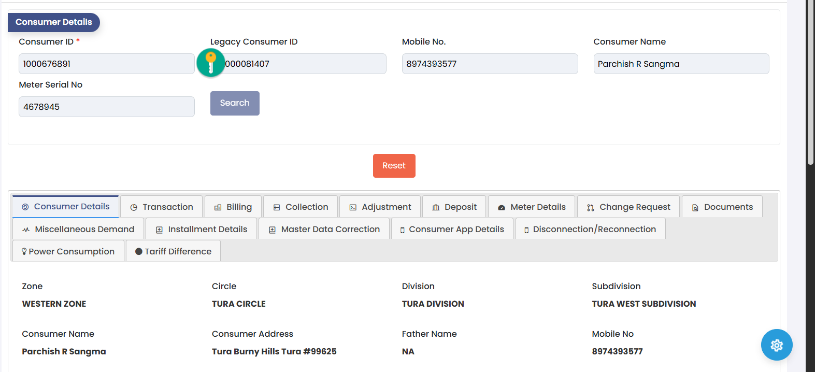Open the Transaction tab

click(x=162, y=207)
